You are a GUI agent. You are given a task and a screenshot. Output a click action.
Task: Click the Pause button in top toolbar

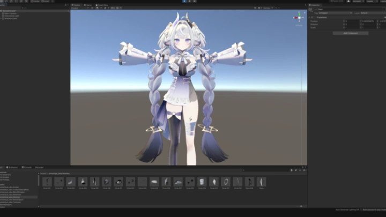coord(190,1)
